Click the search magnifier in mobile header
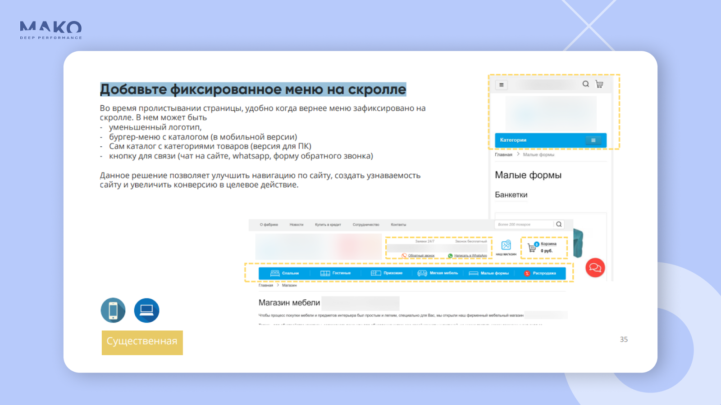Viewport: 721px width, 405px height. pos(585,84)
